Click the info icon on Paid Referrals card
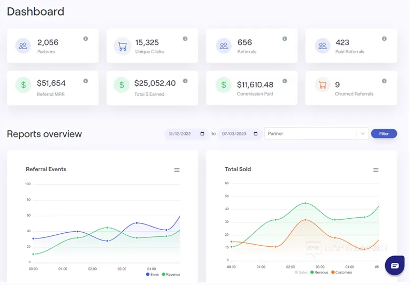This screenshot has height=285, width=413. pyautogui.click(x=385, y=39)
